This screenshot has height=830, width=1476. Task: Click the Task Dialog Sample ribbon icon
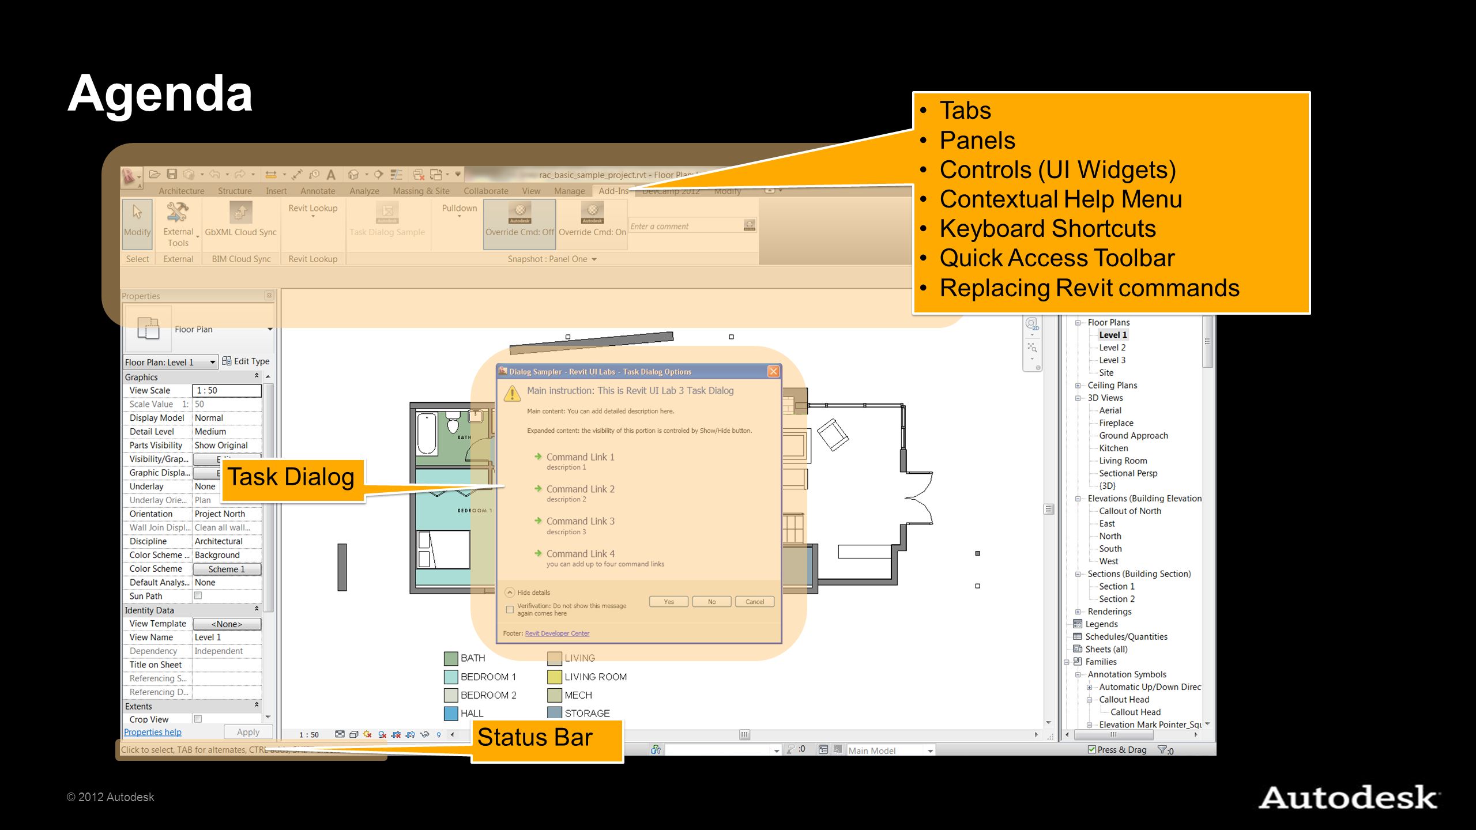pos(387,212)
